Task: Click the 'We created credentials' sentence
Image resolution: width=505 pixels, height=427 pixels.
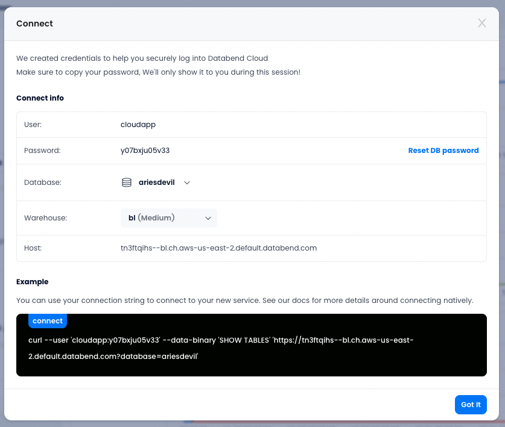Action: pyautogui.click(x=142, y=58)
